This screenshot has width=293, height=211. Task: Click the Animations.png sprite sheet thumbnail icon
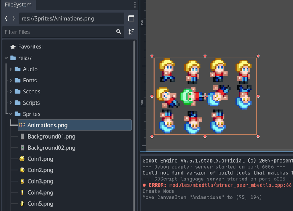[22, 125]
